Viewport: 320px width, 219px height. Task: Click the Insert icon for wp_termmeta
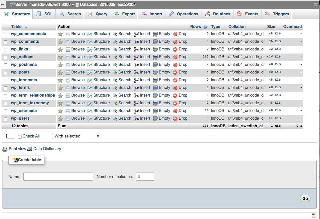tap(136, 80)
